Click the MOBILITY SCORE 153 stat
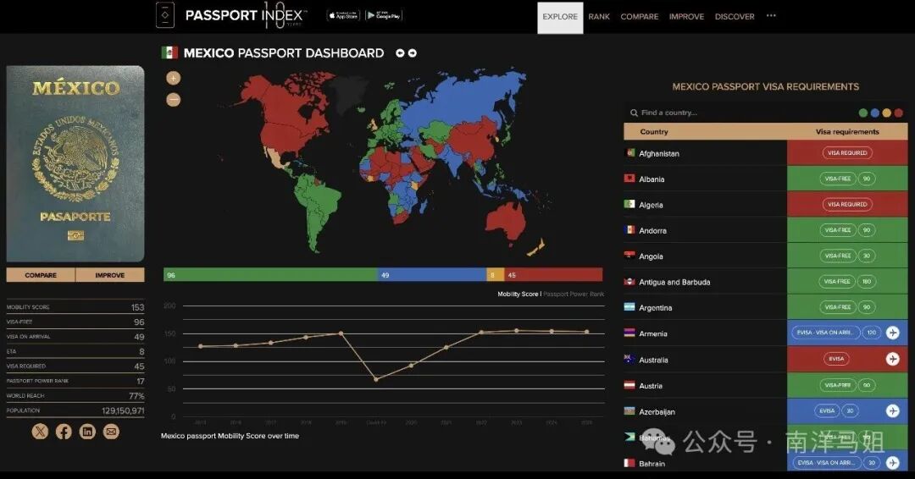The width and height of the screenshot is (915, 479). click(x=75, y=307)
